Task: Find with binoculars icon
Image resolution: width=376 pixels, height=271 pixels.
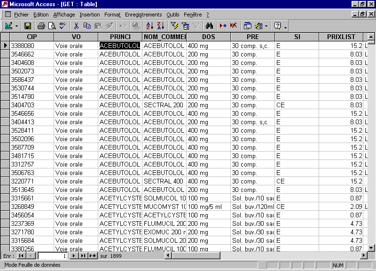Action: (x=209, y=26)
